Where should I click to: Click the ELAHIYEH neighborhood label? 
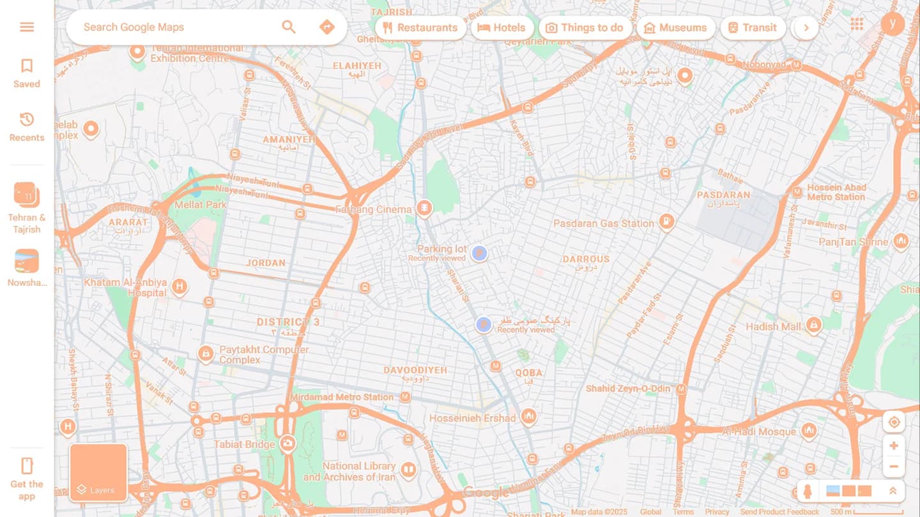click(356, 66)
